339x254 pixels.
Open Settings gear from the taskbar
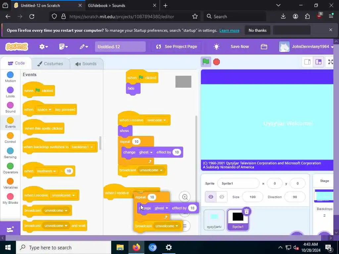(169, 247)
